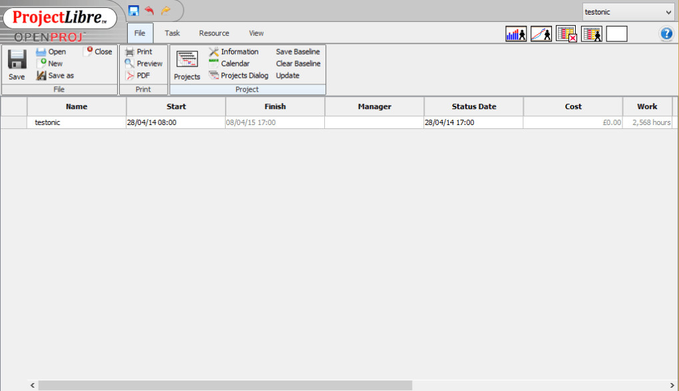679x391 pixels.
Task: Open project Information dialog
Action: pos(234,51)
